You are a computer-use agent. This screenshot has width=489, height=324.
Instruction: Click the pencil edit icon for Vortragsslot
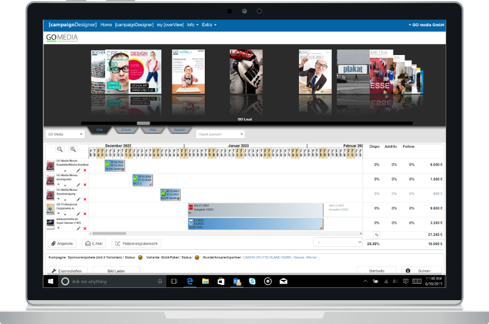click(78, 184)
